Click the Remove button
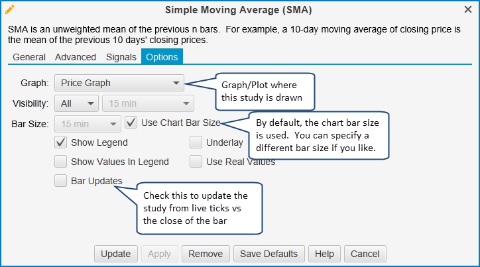The width and height of the screenshot is (480, 267). (206, 254)
